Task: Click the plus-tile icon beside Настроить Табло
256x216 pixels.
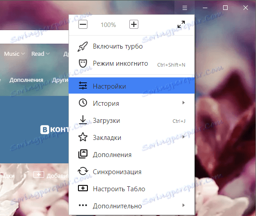Action: 83,188
